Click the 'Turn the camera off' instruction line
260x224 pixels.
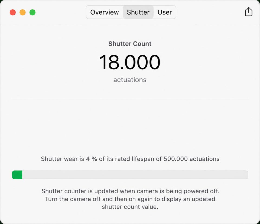pos(130,199)
